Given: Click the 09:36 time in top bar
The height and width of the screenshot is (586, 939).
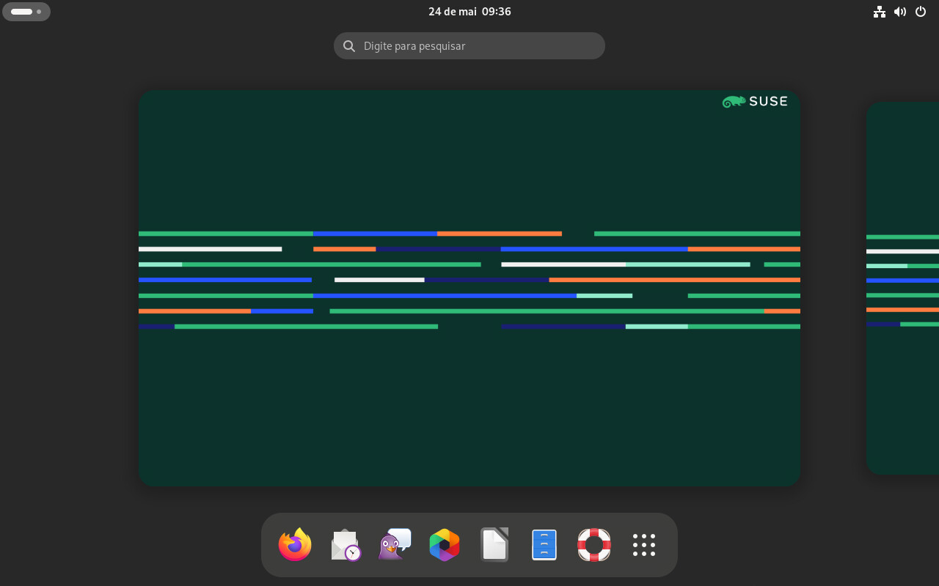Looking at the screenshot, I should (x=497, y=12).
